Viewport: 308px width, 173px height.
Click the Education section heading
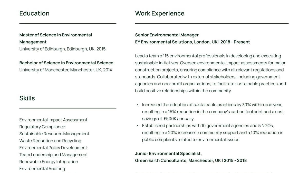click(x=34, y=13)
